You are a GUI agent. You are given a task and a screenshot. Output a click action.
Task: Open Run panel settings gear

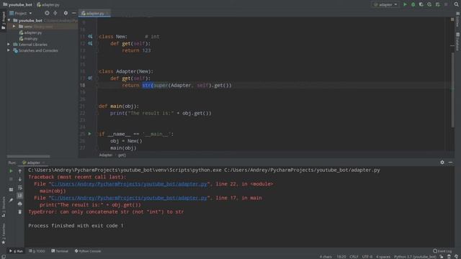click(442, 163)
